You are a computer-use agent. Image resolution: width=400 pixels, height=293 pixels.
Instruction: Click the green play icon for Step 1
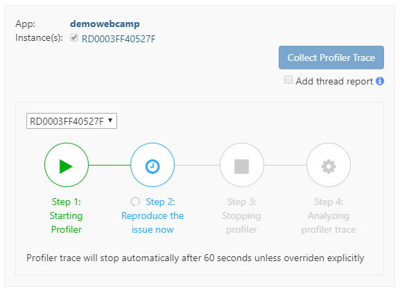[66, 166]
